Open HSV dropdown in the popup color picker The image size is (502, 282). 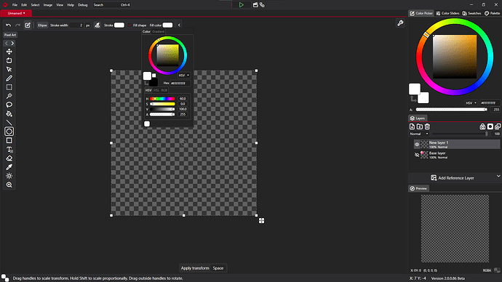point(184,76)
